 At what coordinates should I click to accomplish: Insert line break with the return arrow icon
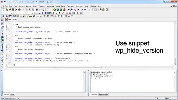[x=41, y=16]
